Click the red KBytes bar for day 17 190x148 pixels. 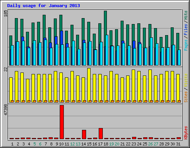(x=101, y=134)
